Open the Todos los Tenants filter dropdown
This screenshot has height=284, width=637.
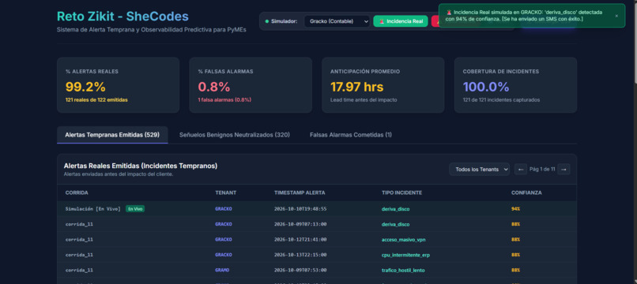click(479, 169)
